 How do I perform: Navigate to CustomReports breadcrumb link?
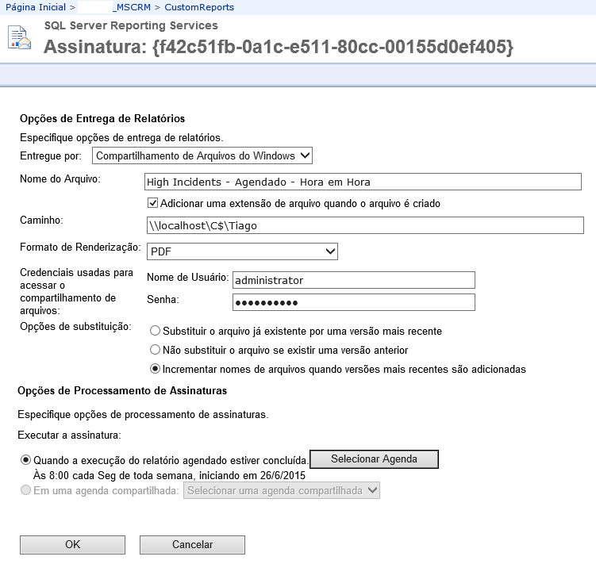[x=199, y=7]
